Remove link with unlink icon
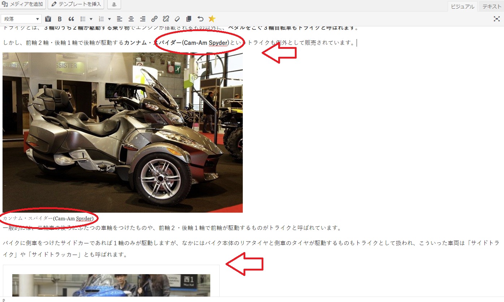Viewport: 504px width, 302px height. (166, 19)
